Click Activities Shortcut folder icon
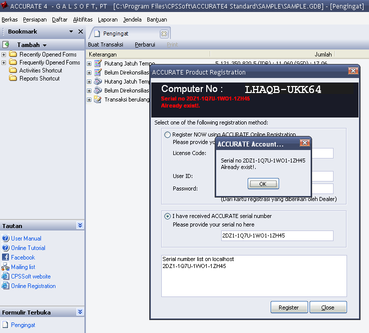 13,70
